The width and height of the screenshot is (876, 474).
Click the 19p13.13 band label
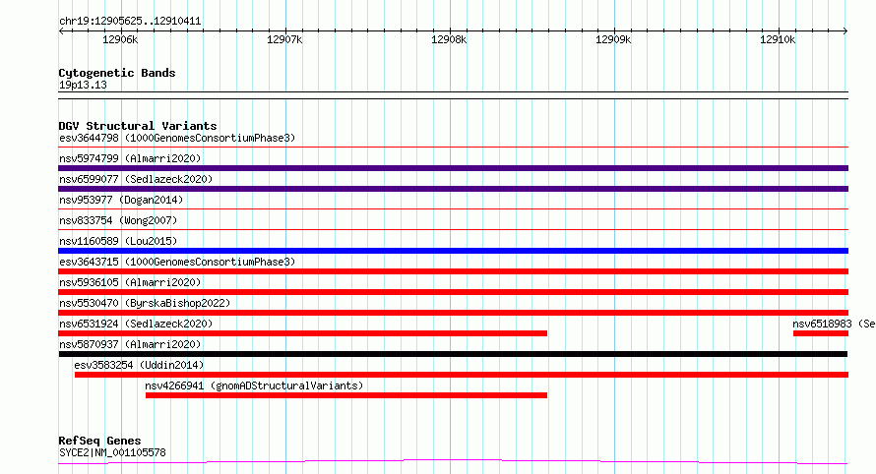click(83, 85)
